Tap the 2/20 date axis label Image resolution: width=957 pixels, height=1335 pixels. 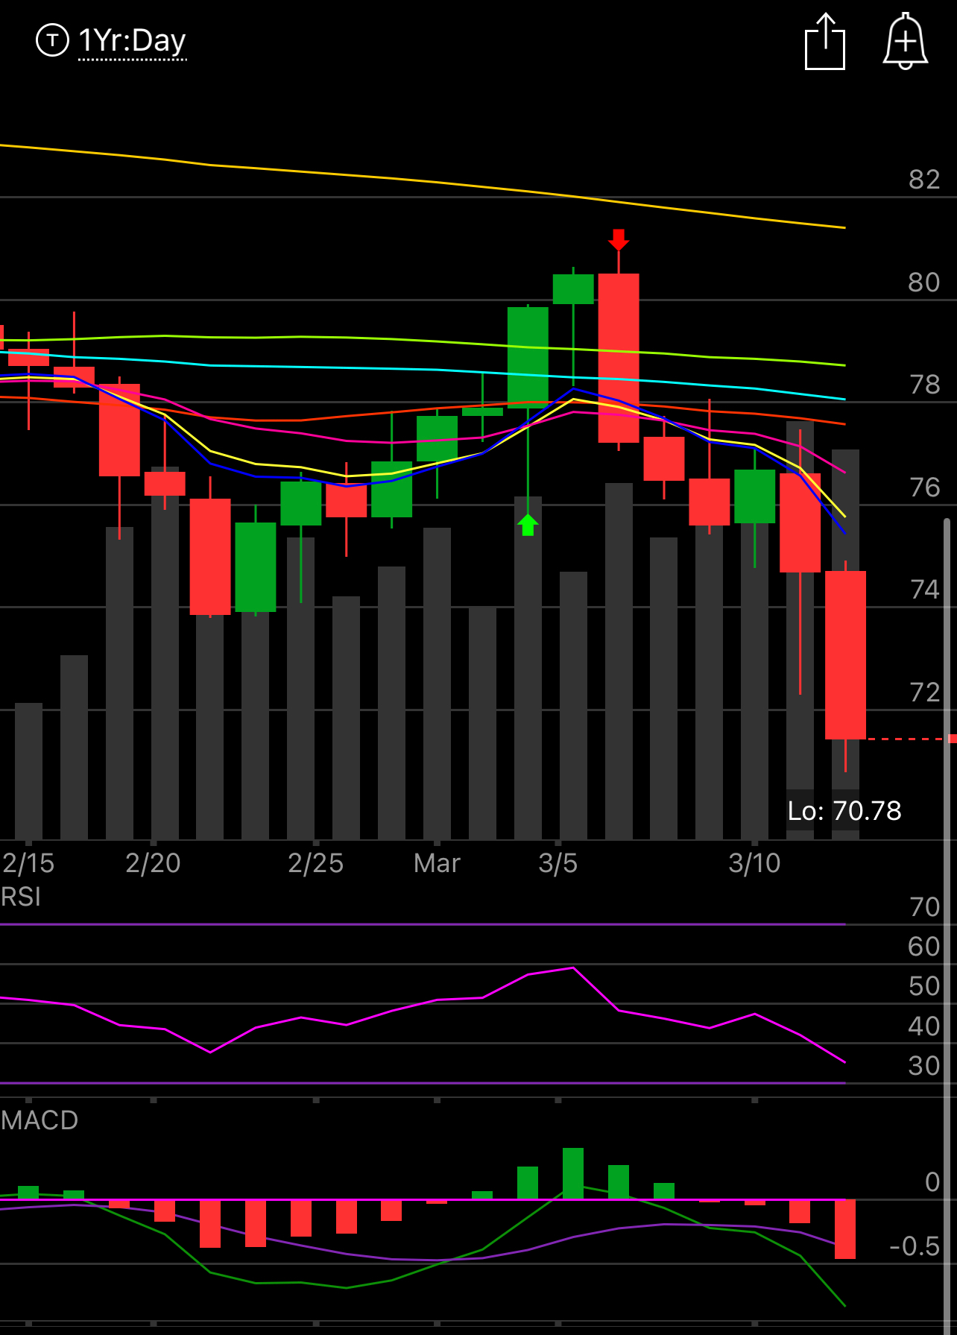[x=153, y=863]
